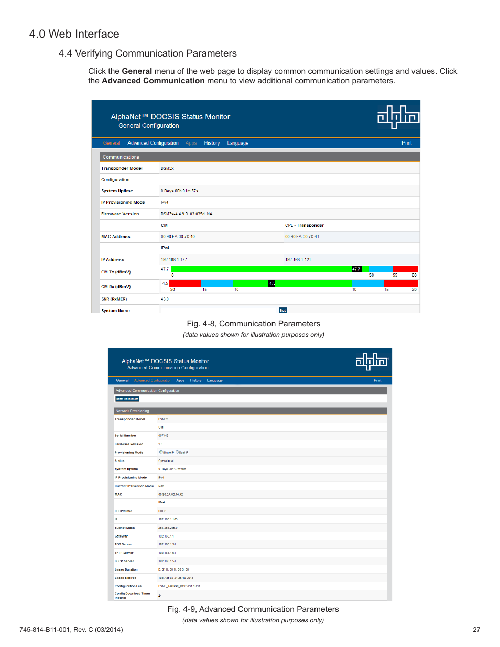Click the System Name input field
Screen dimensions: 500x647
click(x=218, y=311)
